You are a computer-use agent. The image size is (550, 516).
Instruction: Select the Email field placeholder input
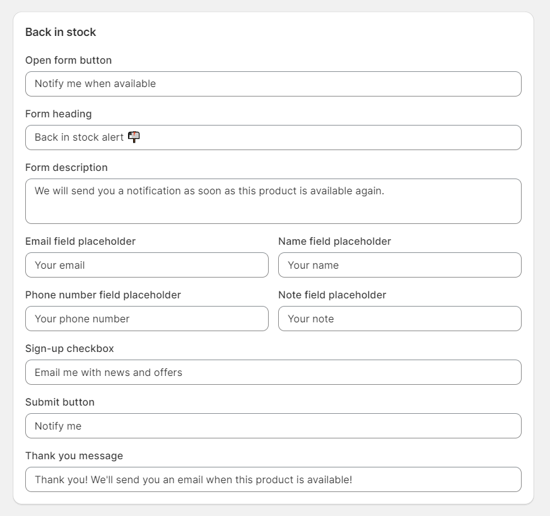click(147, 265)
